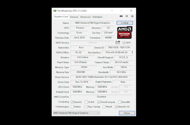Click the Device ID field 1002 15D8

119,48
